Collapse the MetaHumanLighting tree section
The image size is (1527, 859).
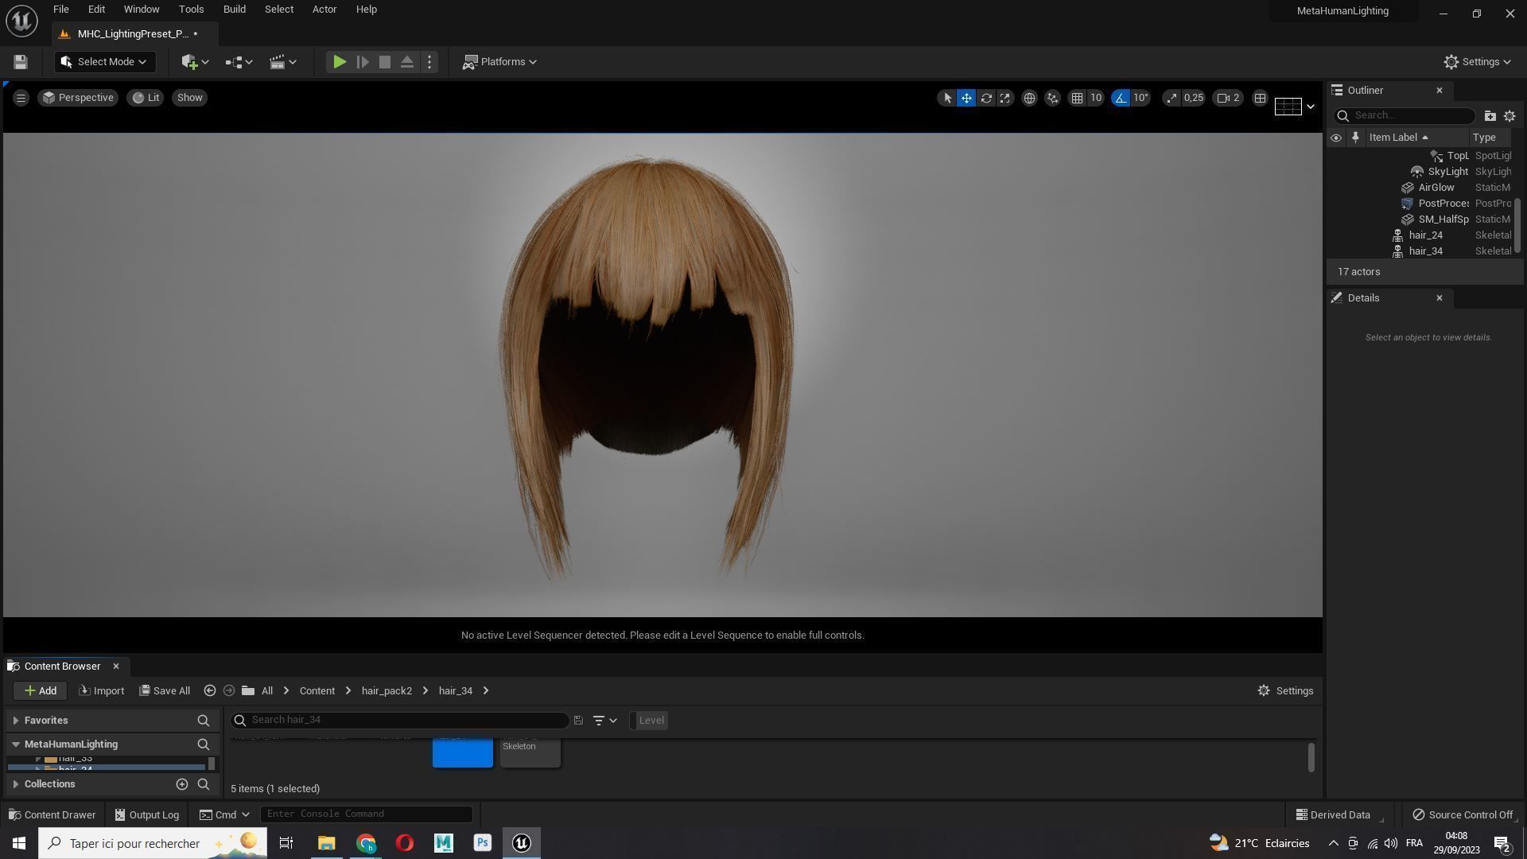16,744
